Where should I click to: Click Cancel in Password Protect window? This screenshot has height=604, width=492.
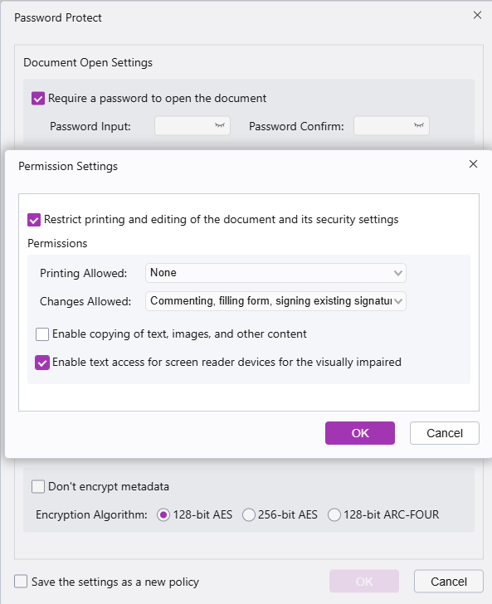point(449,582)
